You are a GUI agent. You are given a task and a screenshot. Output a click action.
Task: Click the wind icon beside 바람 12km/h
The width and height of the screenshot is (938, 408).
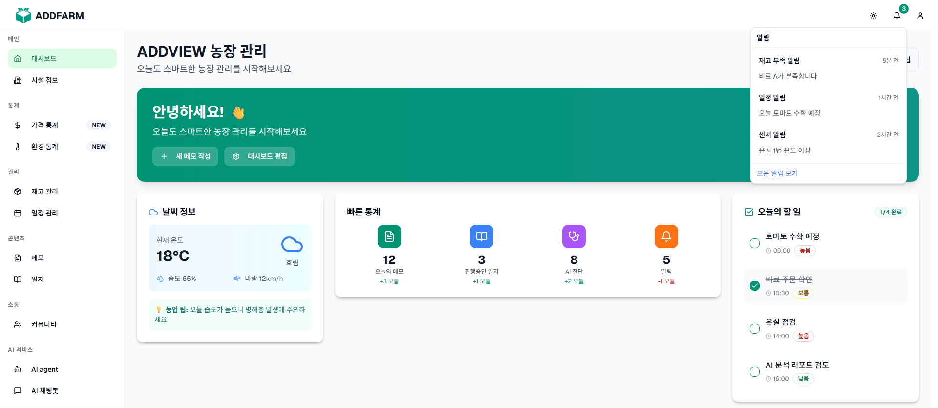point(237,279)
